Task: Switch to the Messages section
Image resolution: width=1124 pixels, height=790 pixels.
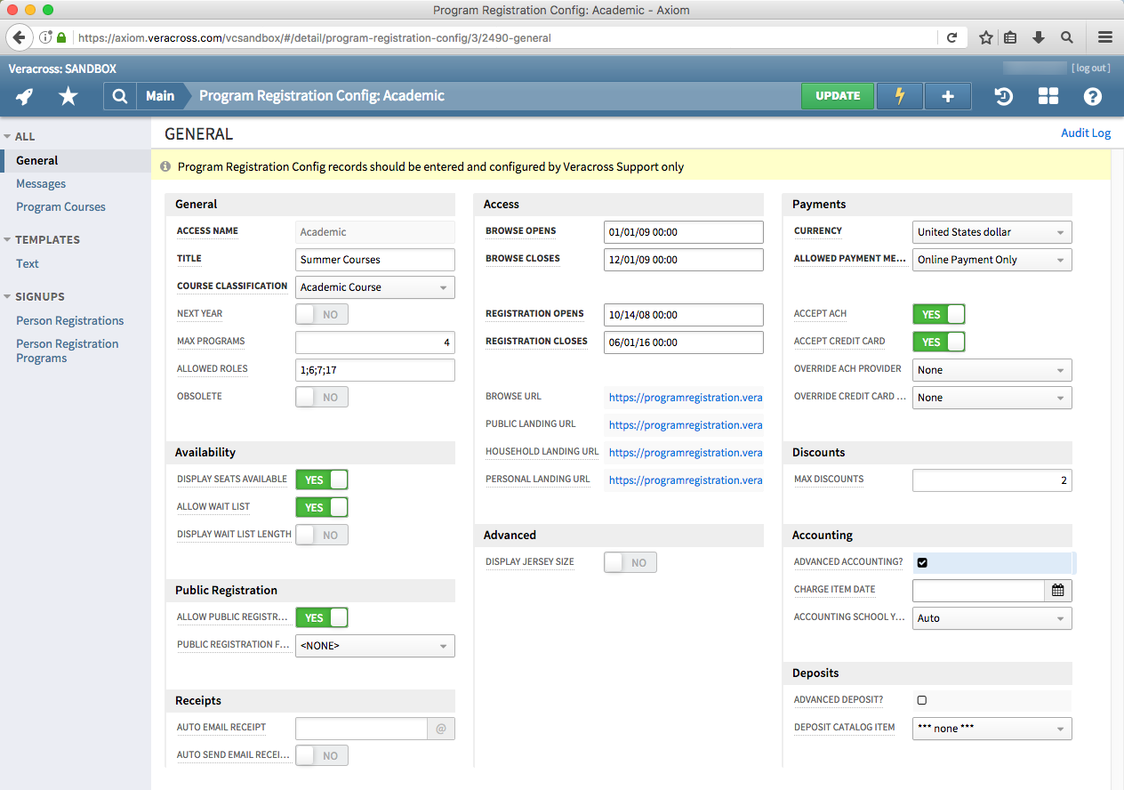Action: (x=41, y=183)
